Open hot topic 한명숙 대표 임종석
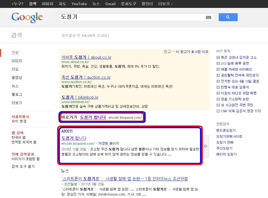This screenshot has height=198, width=268. click(x=235, y=87)
